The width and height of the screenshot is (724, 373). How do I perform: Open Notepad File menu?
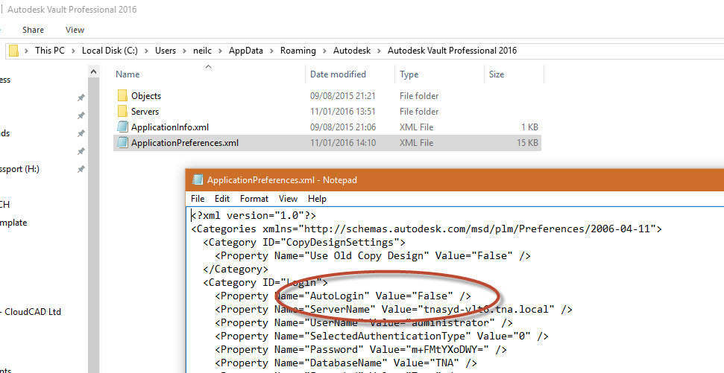(198, 199)
